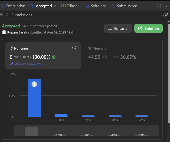Click the Runtime info icon
The height and width of the screenshot is (142, 170).
point(74,48)
